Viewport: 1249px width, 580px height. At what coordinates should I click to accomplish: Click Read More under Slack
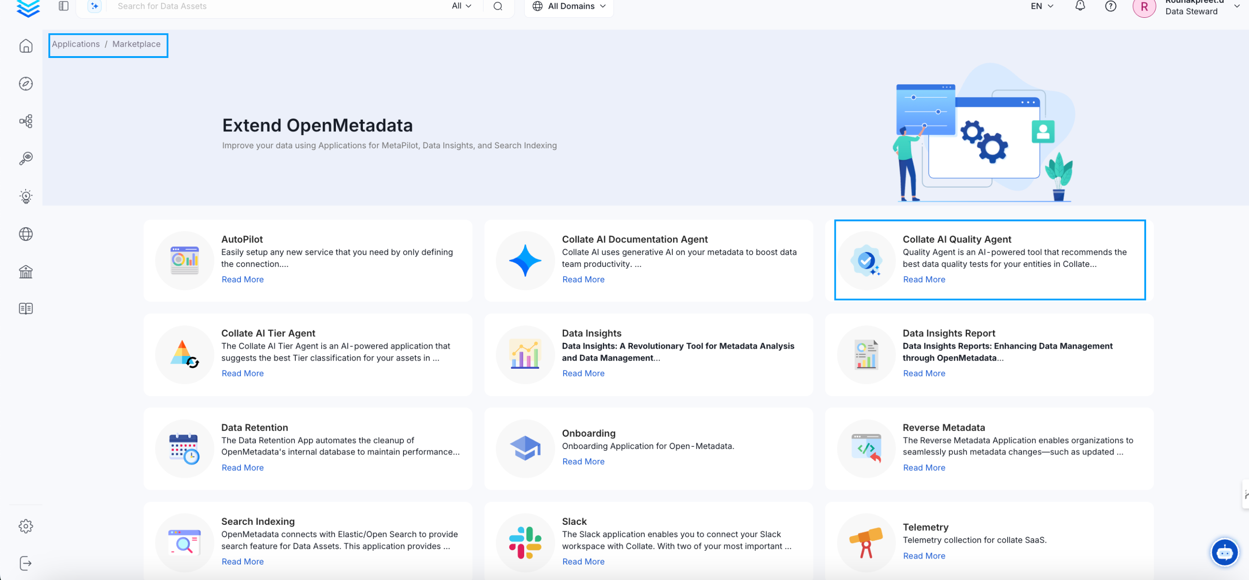tap(583, 561)
